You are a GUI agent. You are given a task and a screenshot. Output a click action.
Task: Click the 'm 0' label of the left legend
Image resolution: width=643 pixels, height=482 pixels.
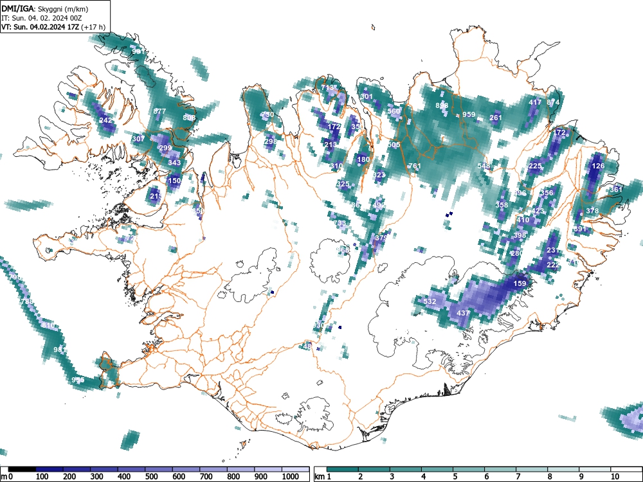[6, 477]
